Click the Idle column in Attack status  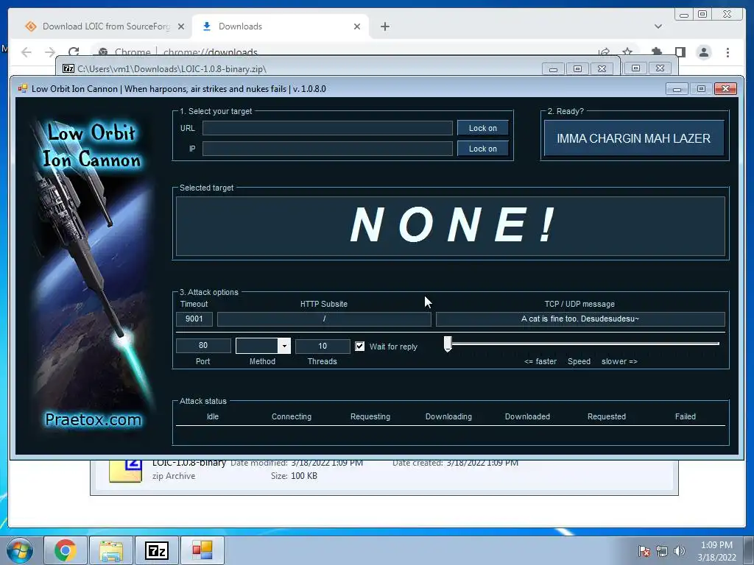pyautogui.click(x=213, y=416)
